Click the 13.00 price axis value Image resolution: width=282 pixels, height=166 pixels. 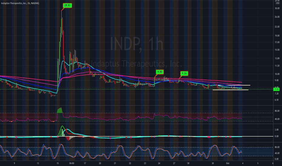[x=277, y=58]
